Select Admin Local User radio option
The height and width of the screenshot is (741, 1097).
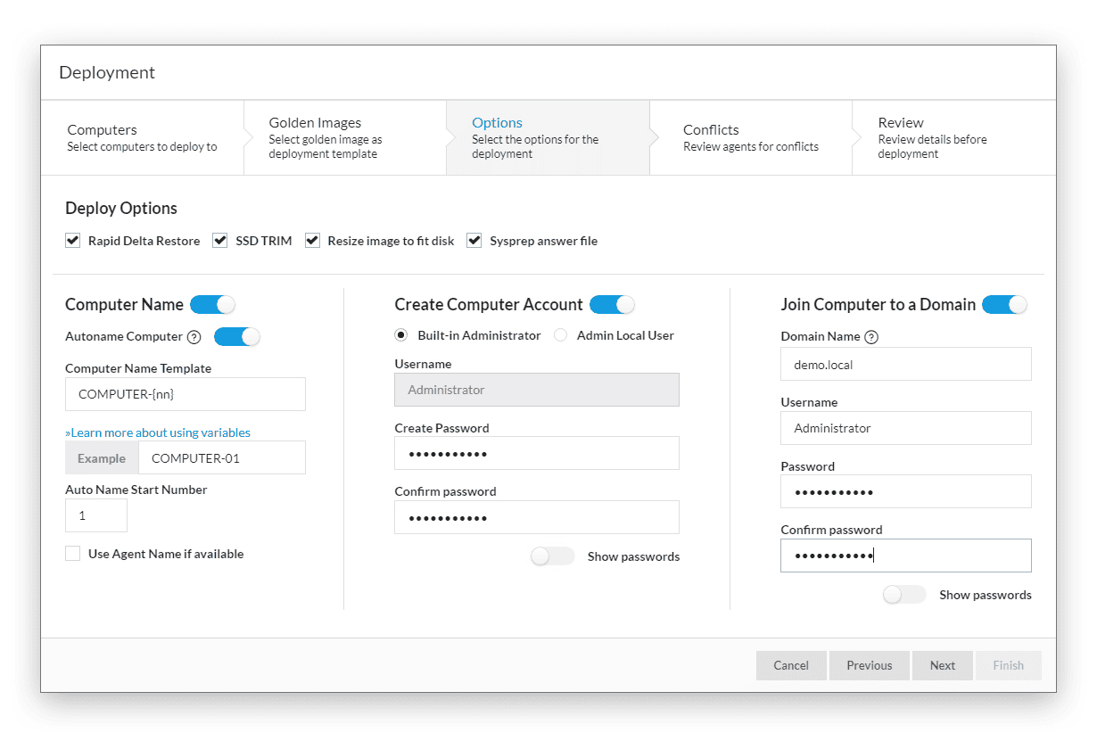coord(561,336)
